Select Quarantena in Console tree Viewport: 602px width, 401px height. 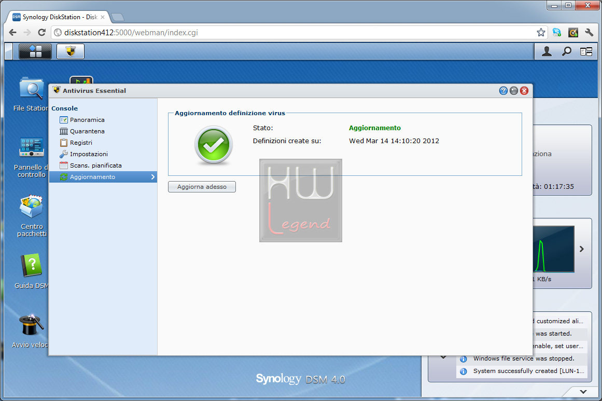click(x=103, y=131)
